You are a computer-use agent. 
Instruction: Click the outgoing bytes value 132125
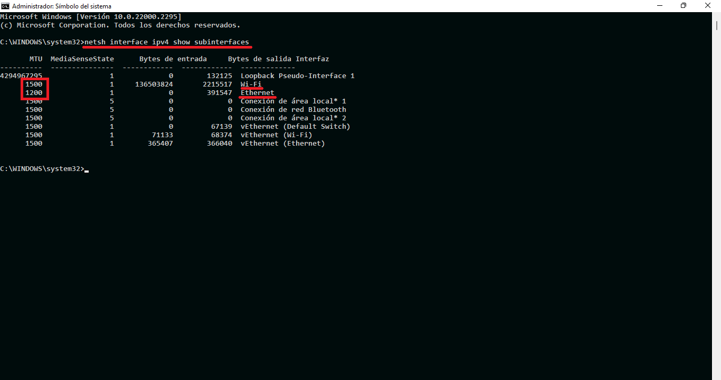pyautogui.click(x=220, y=75)
